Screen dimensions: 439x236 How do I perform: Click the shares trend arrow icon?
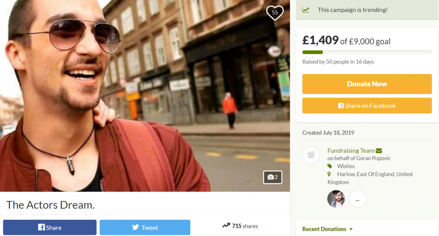coord(226,226)
